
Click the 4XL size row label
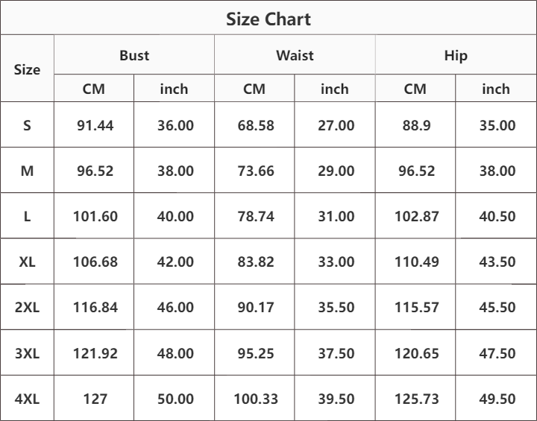pyautogui.click(x=28, y=399)
